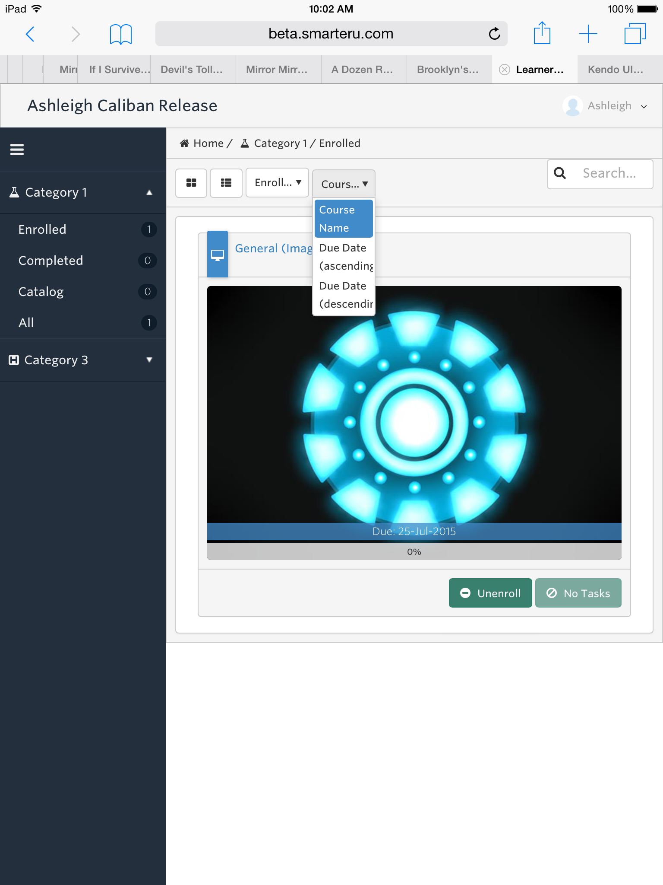The height and width of the screenshot is (885, 663).
Task: Collapse the Category 1 section arrow
Action: tap(149, 193)
